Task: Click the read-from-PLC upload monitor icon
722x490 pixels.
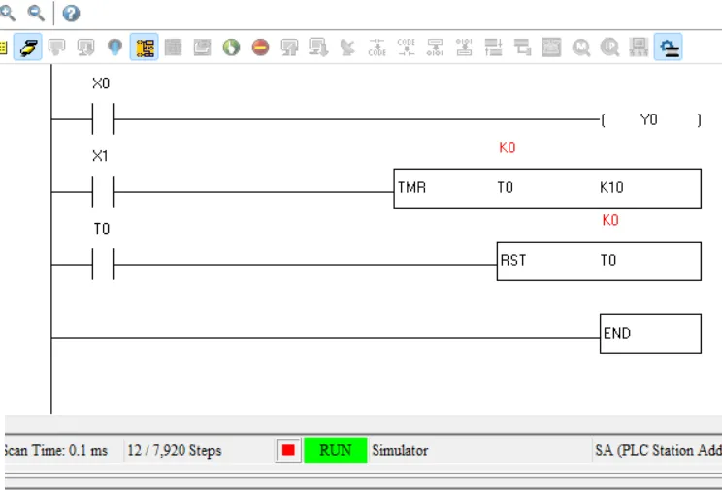Action: coord(289,47)
